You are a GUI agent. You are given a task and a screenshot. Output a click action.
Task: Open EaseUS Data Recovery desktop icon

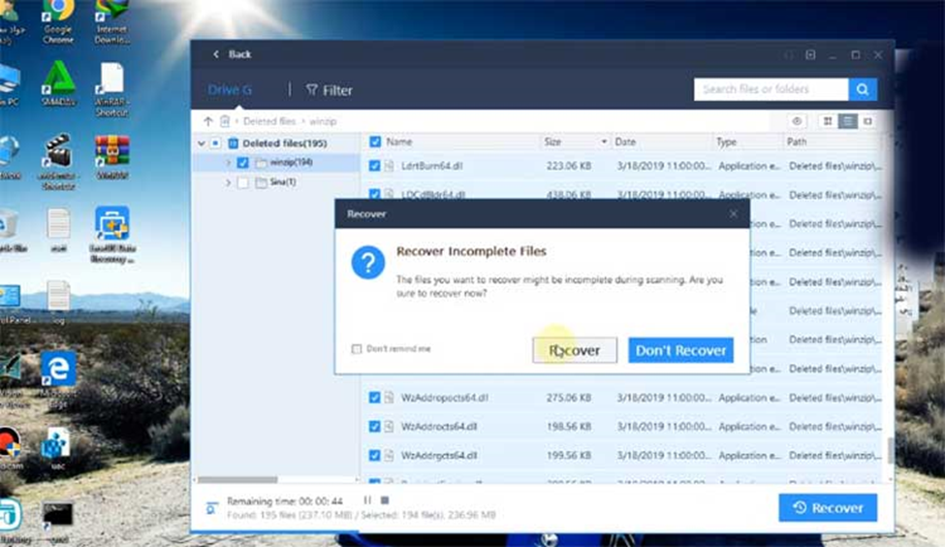[112, 233]
